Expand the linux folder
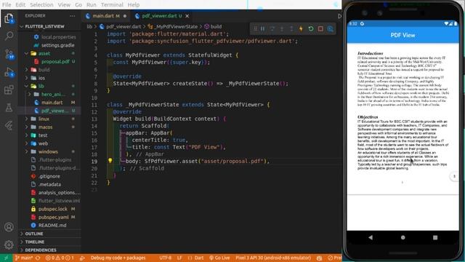The width and height of the screenshot is (465, 262). coord(26,119)
